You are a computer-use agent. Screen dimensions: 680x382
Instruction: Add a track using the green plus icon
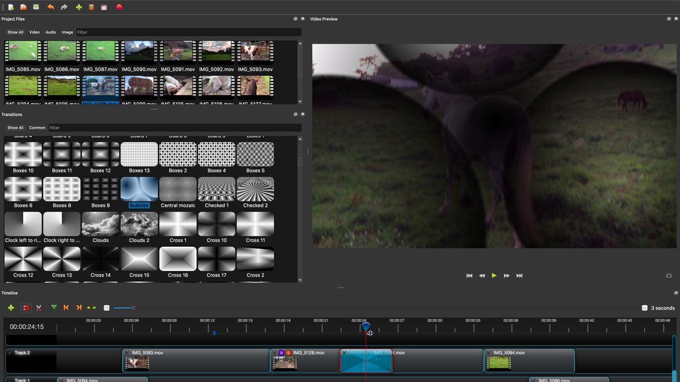(10, 307)
